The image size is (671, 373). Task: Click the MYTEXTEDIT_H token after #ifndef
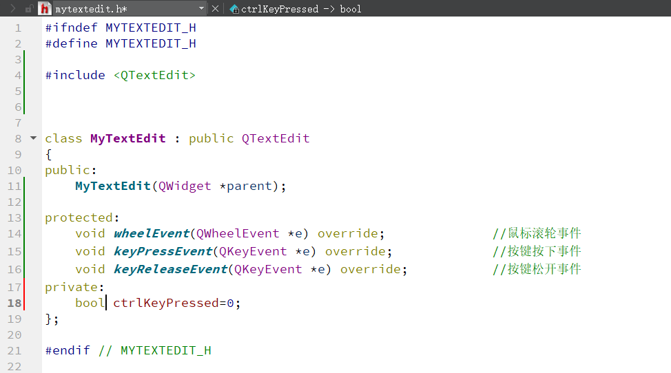pyautogui.click(x=151, y=28)
